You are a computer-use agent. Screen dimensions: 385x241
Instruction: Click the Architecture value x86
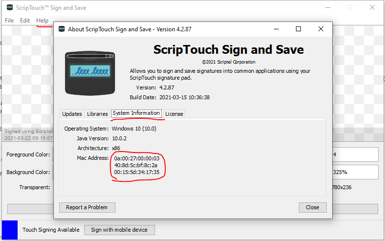116,148
